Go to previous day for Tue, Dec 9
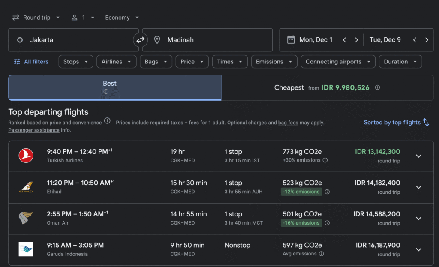 point(415,40)
